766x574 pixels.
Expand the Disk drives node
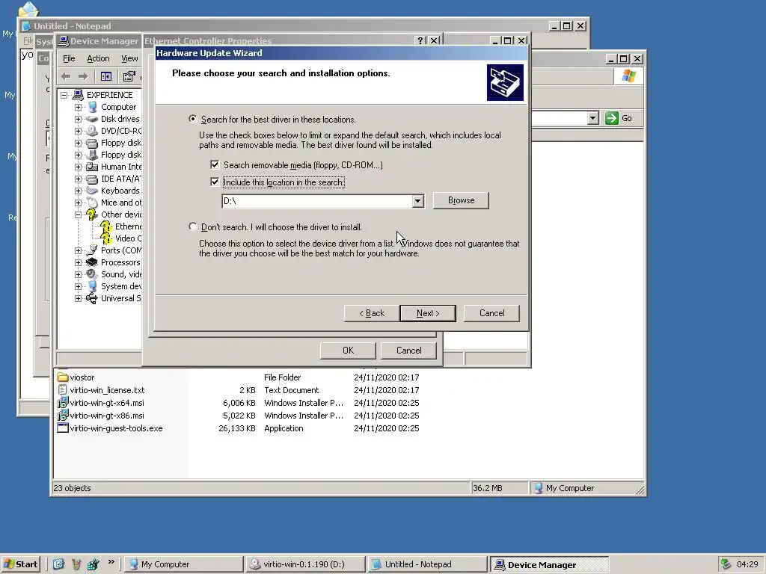78,119
